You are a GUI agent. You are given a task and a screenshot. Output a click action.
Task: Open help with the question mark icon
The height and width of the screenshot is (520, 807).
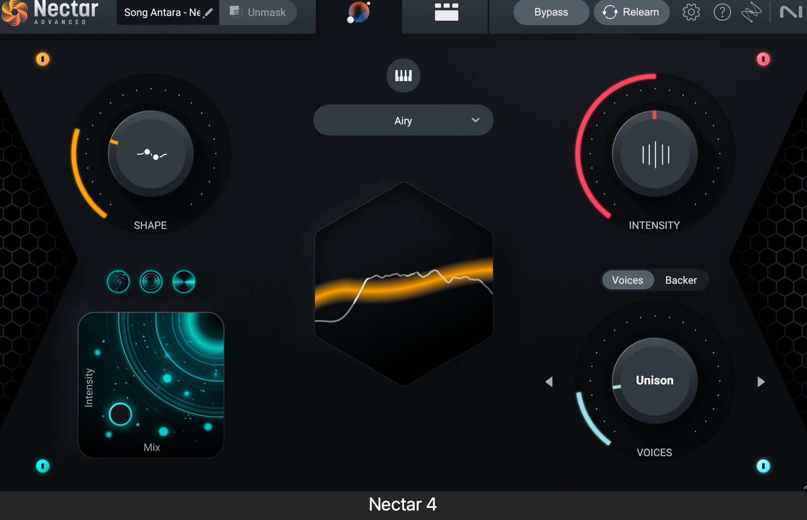(x=722, y=12)
